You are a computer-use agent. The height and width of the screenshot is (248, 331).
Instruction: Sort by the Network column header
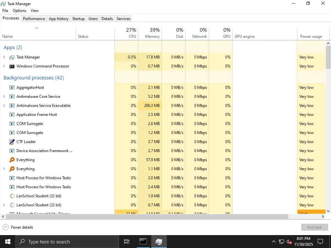click(x=198, y=34)
